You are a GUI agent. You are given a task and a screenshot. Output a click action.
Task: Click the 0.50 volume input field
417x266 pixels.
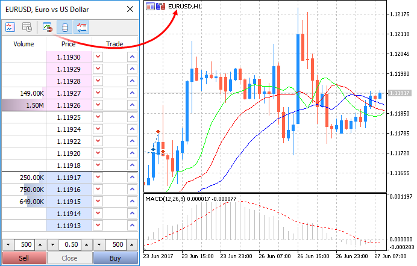coord(70,245)
